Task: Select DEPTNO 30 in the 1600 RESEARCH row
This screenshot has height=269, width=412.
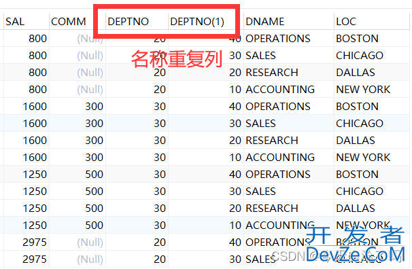Action: coord(160,141)
